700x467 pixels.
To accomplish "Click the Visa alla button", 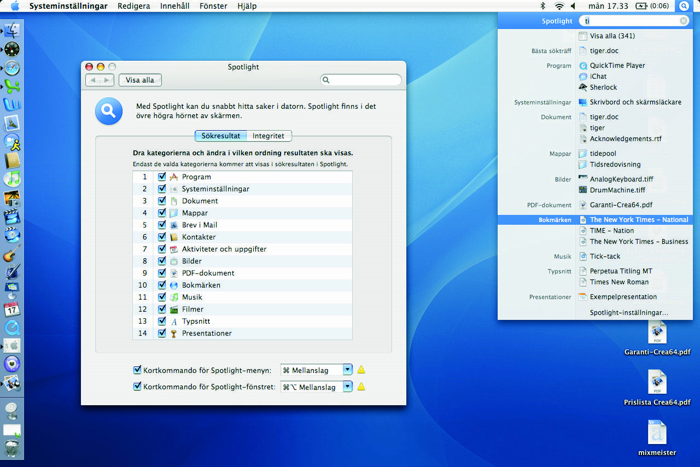I will [140, 80].
